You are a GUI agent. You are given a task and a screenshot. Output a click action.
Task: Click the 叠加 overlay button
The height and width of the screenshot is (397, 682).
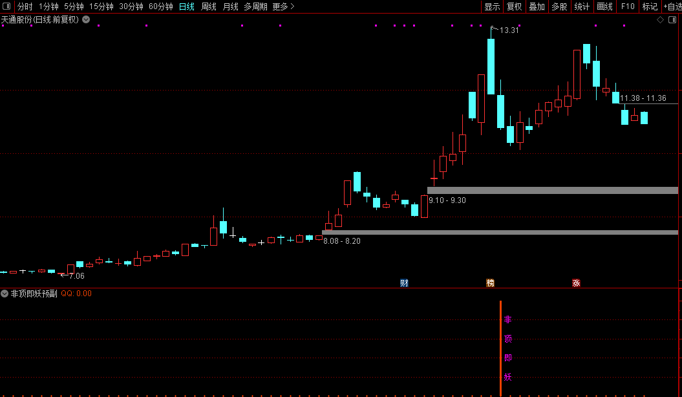click(537, 6)
